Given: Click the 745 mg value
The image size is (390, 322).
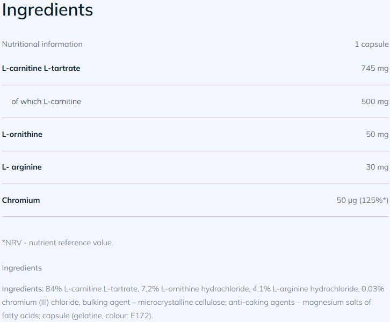Looking at the screenshot, I should [375, 68].
